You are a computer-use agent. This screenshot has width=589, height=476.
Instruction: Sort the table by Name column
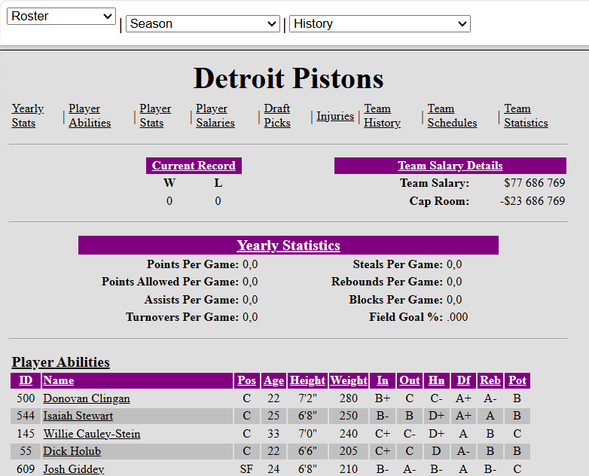(x=58, y=380)
